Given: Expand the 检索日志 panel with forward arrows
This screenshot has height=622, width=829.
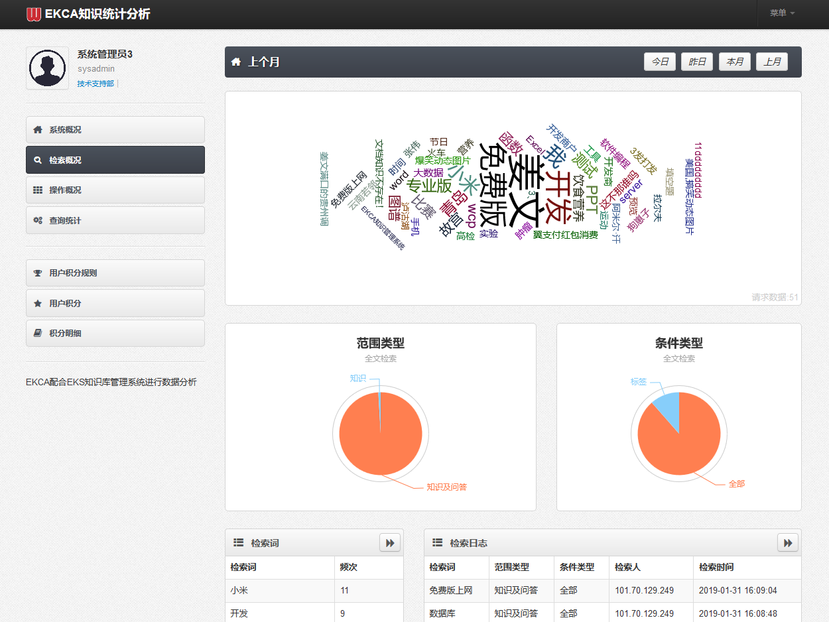Looking at the screenshot, I should coord(788,543).
